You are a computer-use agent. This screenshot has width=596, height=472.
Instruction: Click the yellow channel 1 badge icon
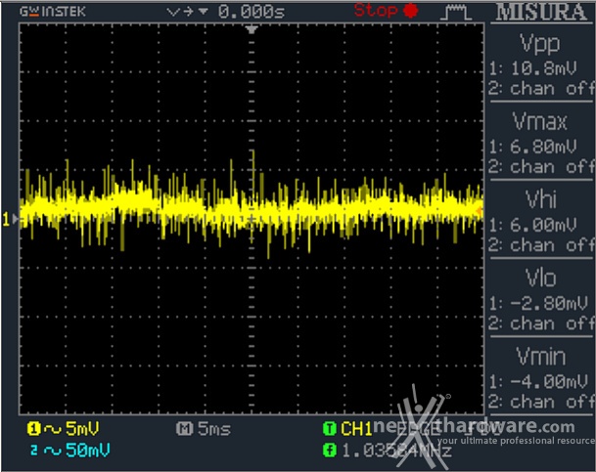pyautogui.click(x=33, y=429)
